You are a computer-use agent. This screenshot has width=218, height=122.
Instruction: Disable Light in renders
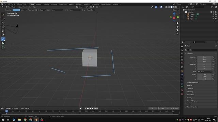(216, 19)
